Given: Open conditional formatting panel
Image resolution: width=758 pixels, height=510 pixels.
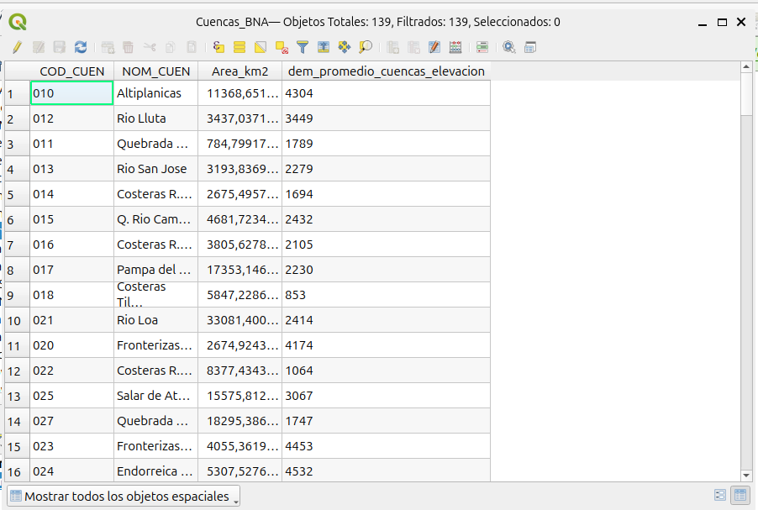Looking at the screenshot, I should tap(455, 48).
